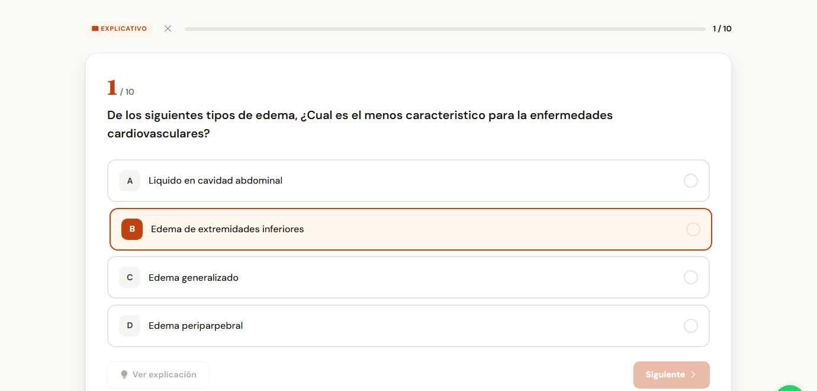Click the lightbulb icon on Ver explicación
817x391 pixels.
124,374
